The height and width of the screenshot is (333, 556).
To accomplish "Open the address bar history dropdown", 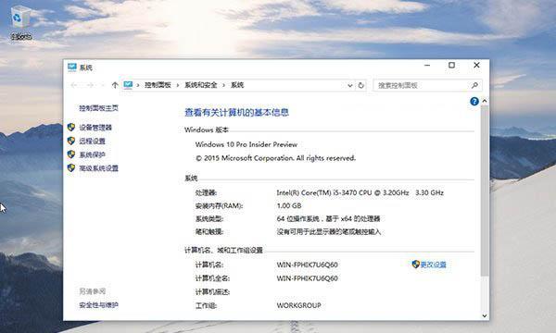I will coord(349,85).
